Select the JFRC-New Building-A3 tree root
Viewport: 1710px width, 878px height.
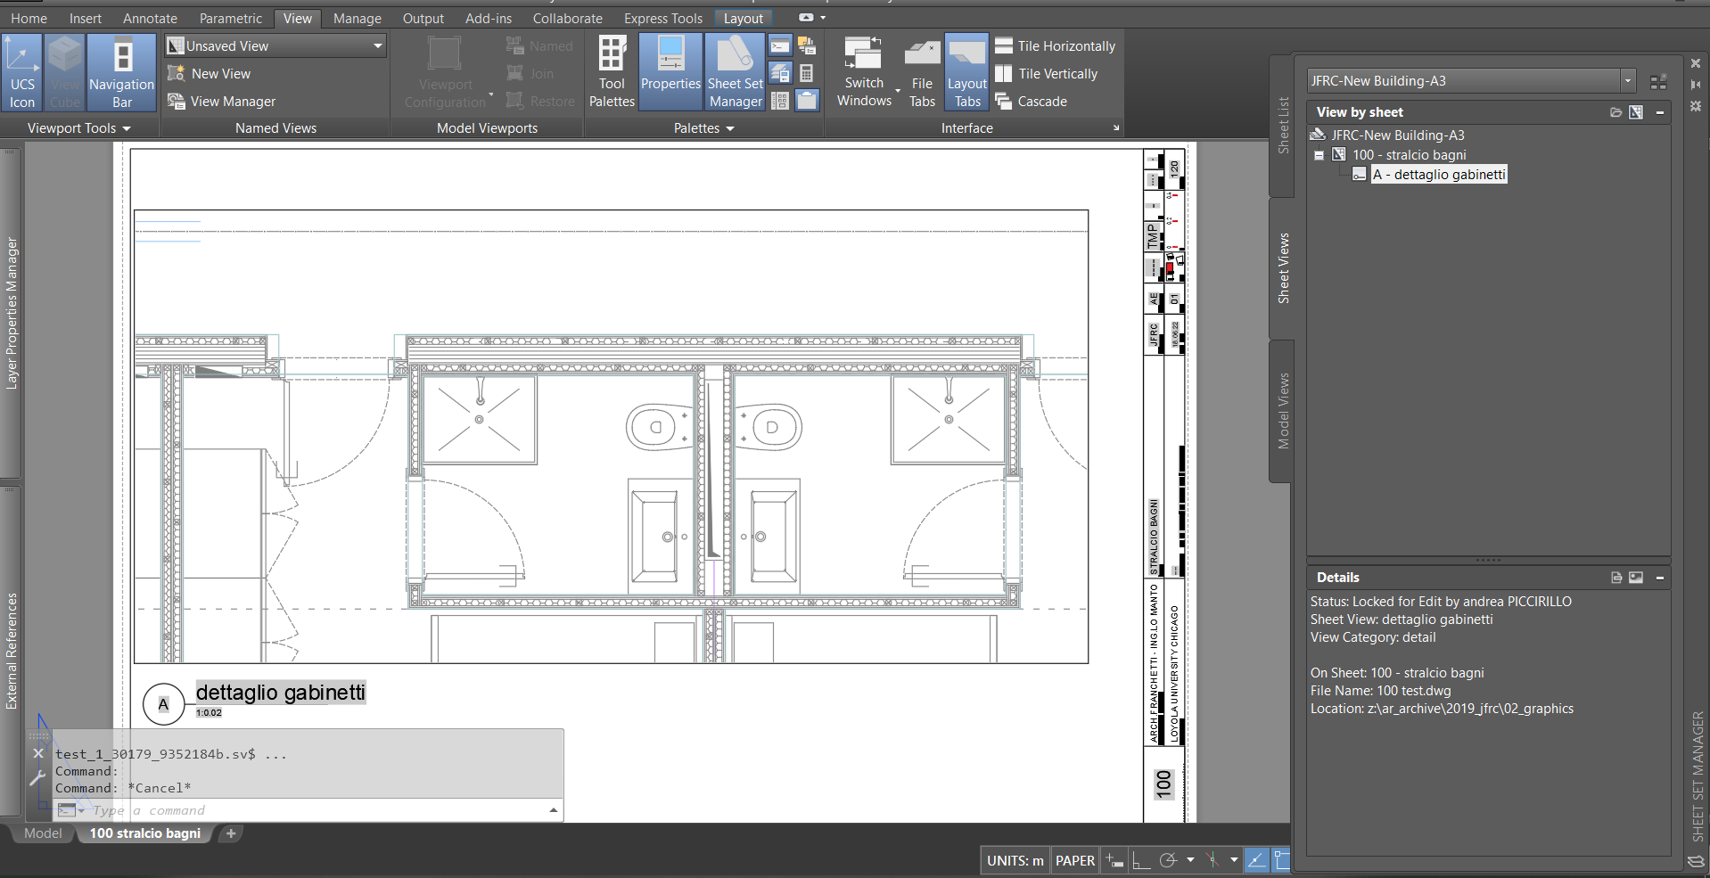pos(1397,135)
